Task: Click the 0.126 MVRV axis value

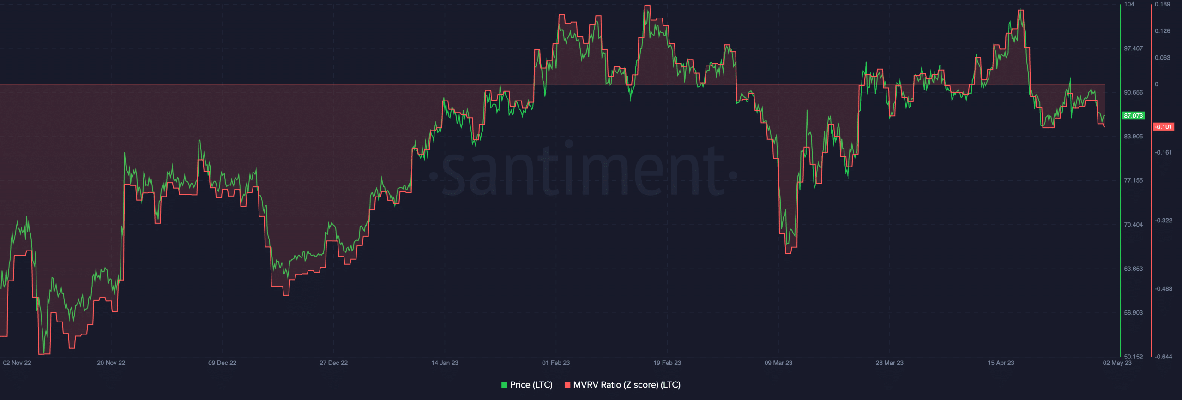Action: click(x=1163, y=31)
